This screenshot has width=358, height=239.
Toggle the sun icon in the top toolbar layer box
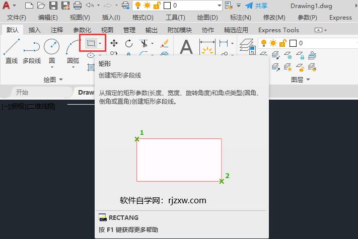(147, 5)
